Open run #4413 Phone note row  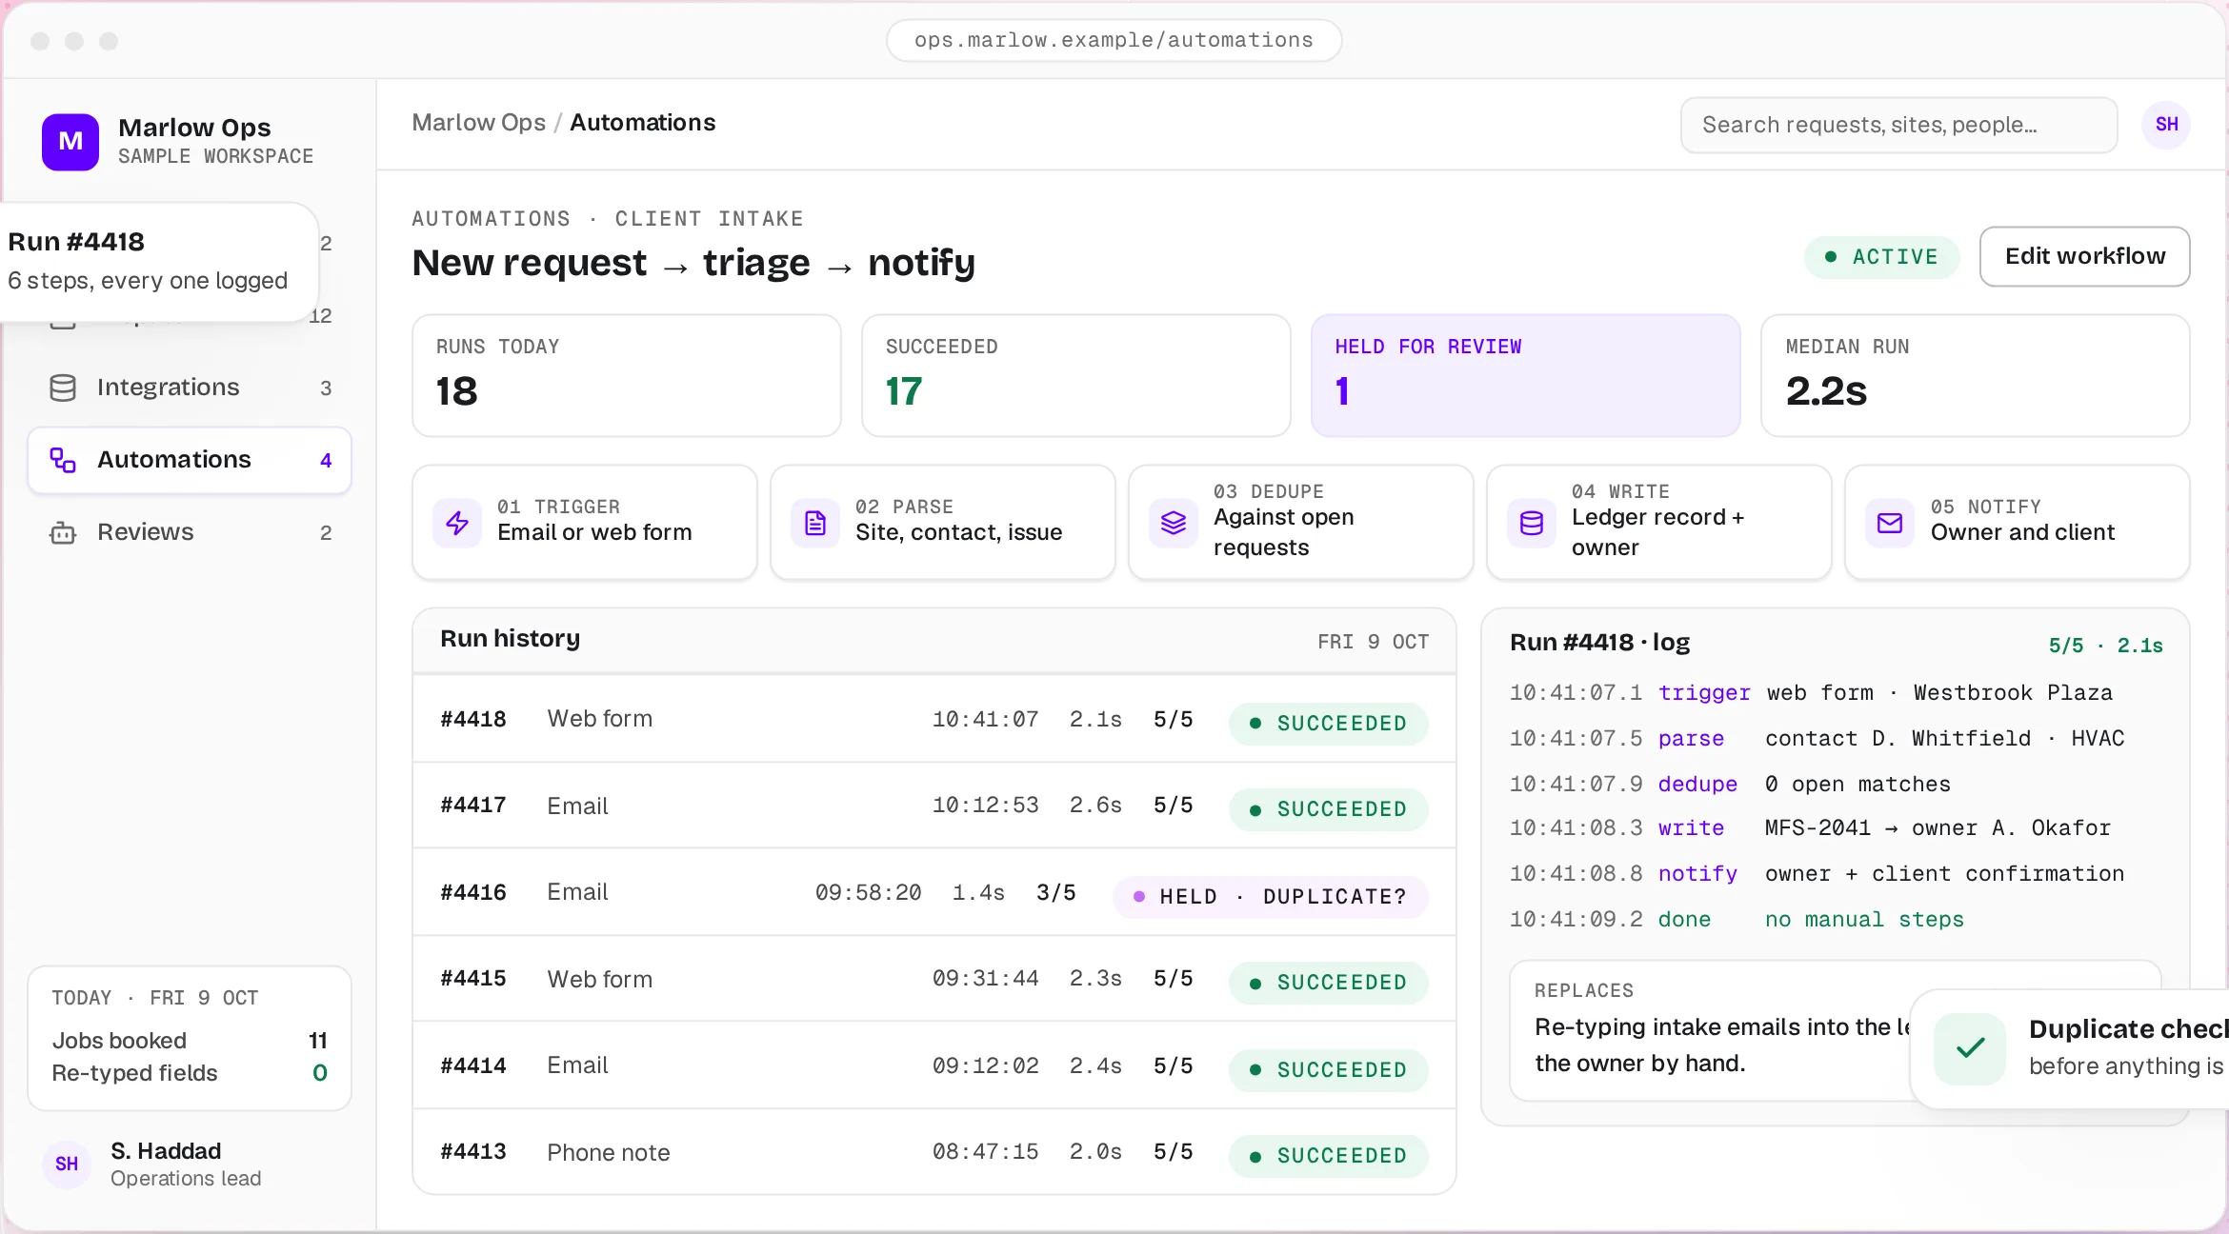934,1152
